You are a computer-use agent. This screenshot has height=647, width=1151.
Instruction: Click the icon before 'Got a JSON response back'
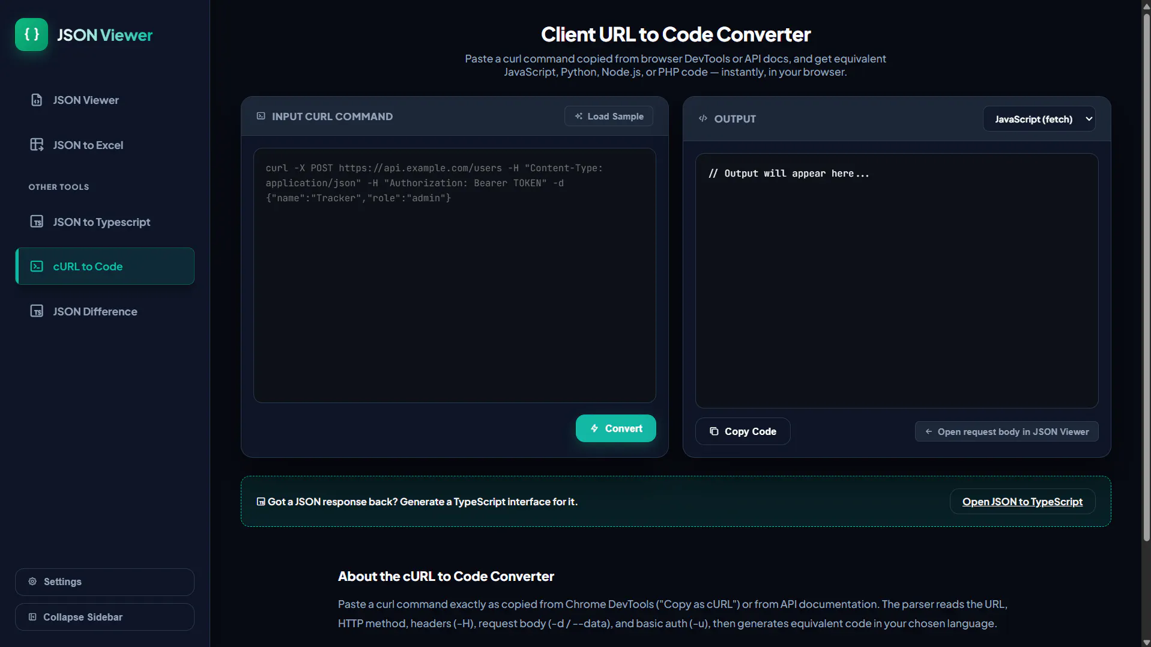[x=261, y=502]
